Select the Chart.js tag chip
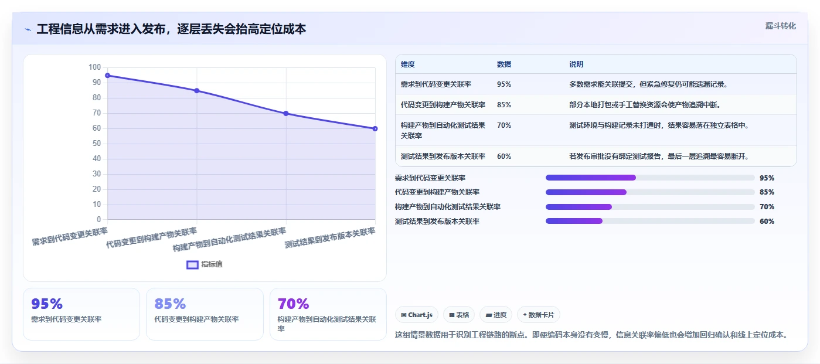Viewport: 820px width, 364px height. pyautogui.click(x=417, y=315)
